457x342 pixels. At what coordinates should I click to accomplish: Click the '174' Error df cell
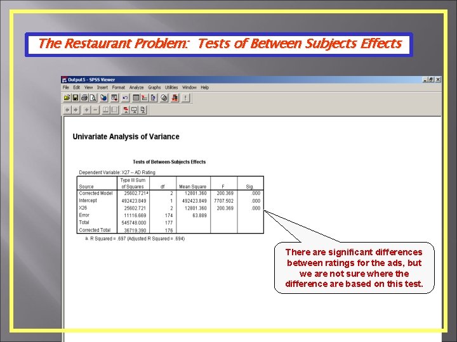click(169, 216)
